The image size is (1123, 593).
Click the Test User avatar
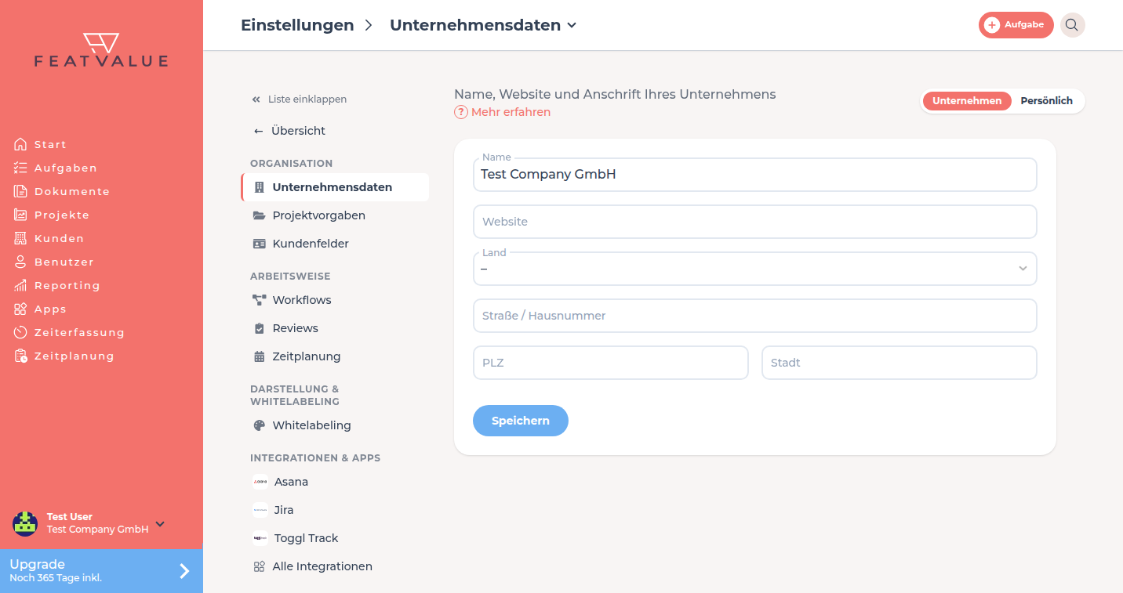25,524
